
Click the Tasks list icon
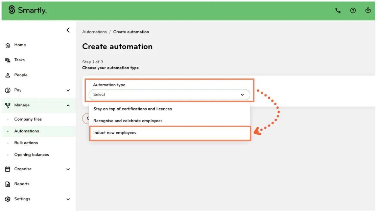point(8,60)
